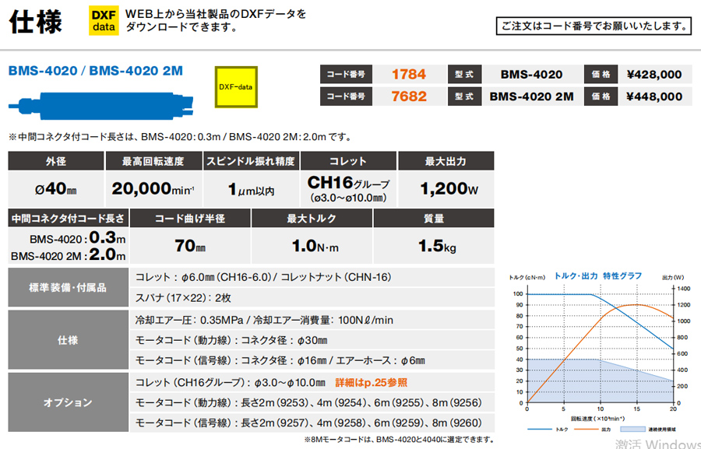Viewport: 701px width, 449px height.
Task: Click the 仕様 section row label
Action: 69,340
